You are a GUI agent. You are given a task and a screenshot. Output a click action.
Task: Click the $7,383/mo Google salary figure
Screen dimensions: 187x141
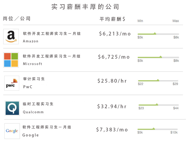[112, 130]
